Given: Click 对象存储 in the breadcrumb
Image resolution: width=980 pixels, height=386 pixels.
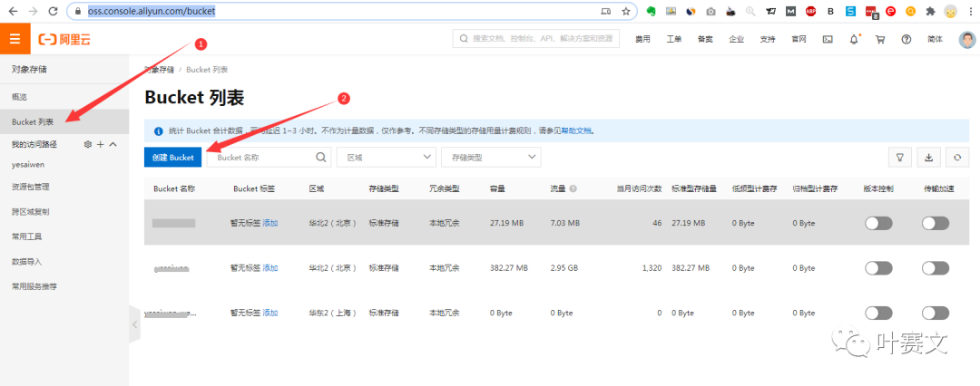Looking at the screenshot, I should 160,70.
